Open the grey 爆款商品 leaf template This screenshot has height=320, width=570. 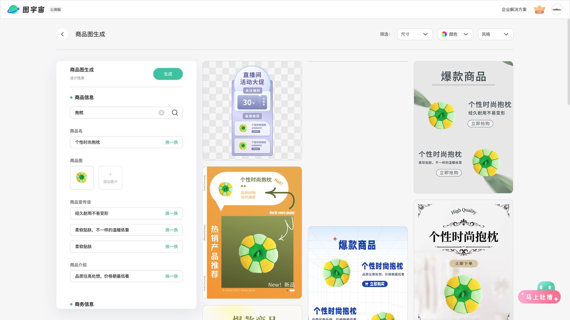click(464, 127)
